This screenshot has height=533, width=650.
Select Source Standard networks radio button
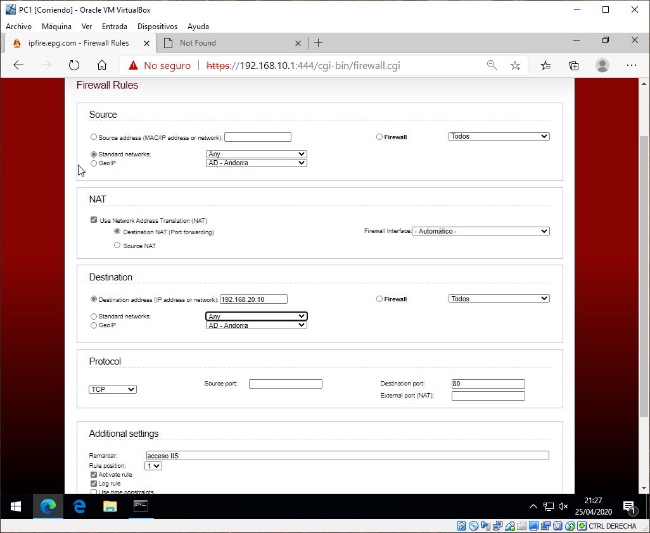[94, 154]
